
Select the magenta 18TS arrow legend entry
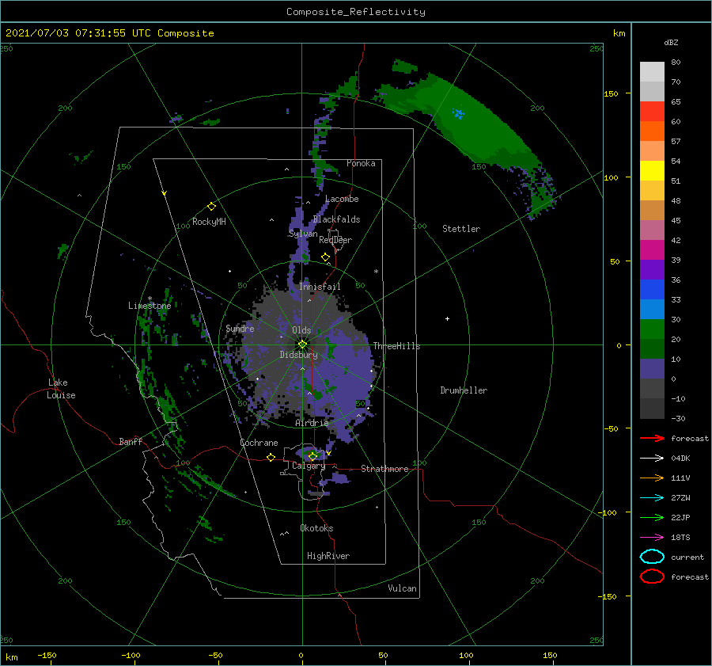click(x=652, y=538)
